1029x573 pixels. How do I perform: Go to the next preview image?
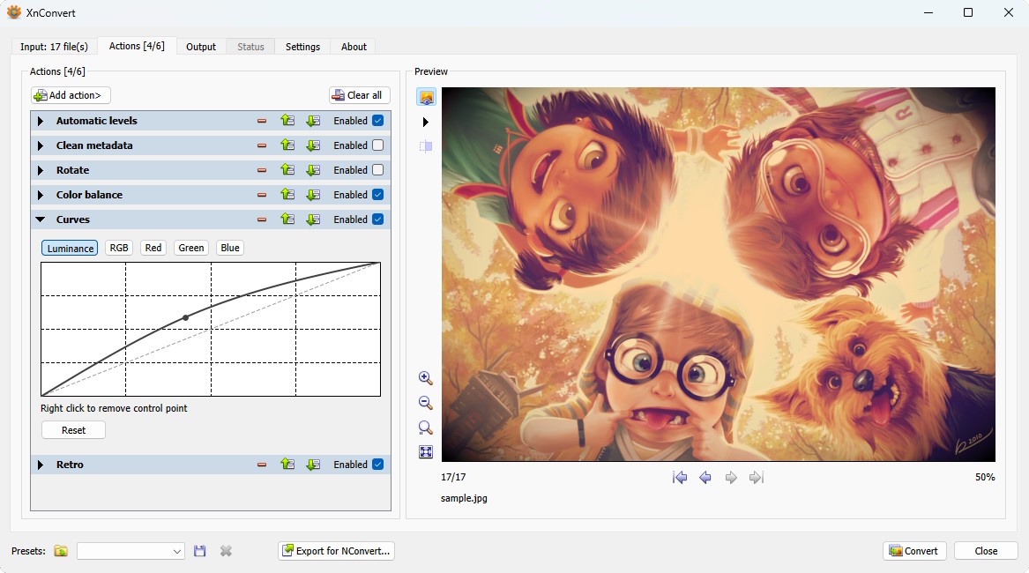click(x=731, y=478)
